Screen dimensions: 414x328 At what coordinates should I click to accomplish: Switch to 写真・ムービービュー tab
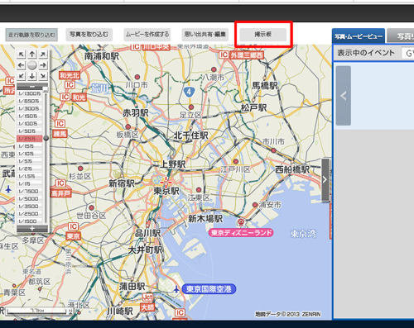359,36
